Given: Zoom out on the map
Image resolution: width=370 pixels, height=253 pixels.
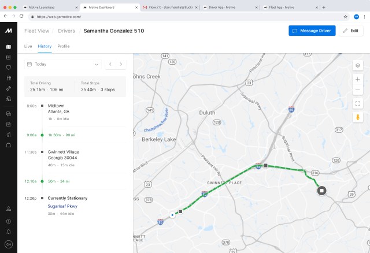Looking at the screenshot, I should click(x=358, y=90).
